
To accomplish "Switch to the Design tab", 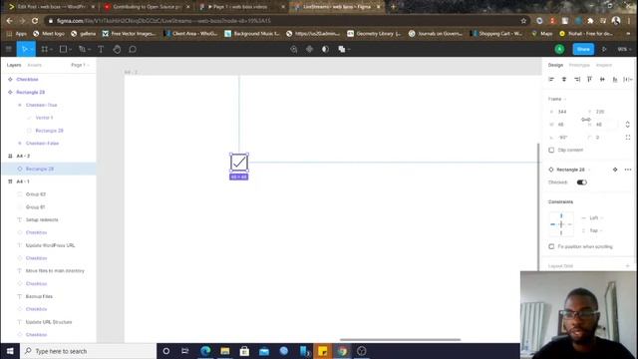I will coord(555,65).
